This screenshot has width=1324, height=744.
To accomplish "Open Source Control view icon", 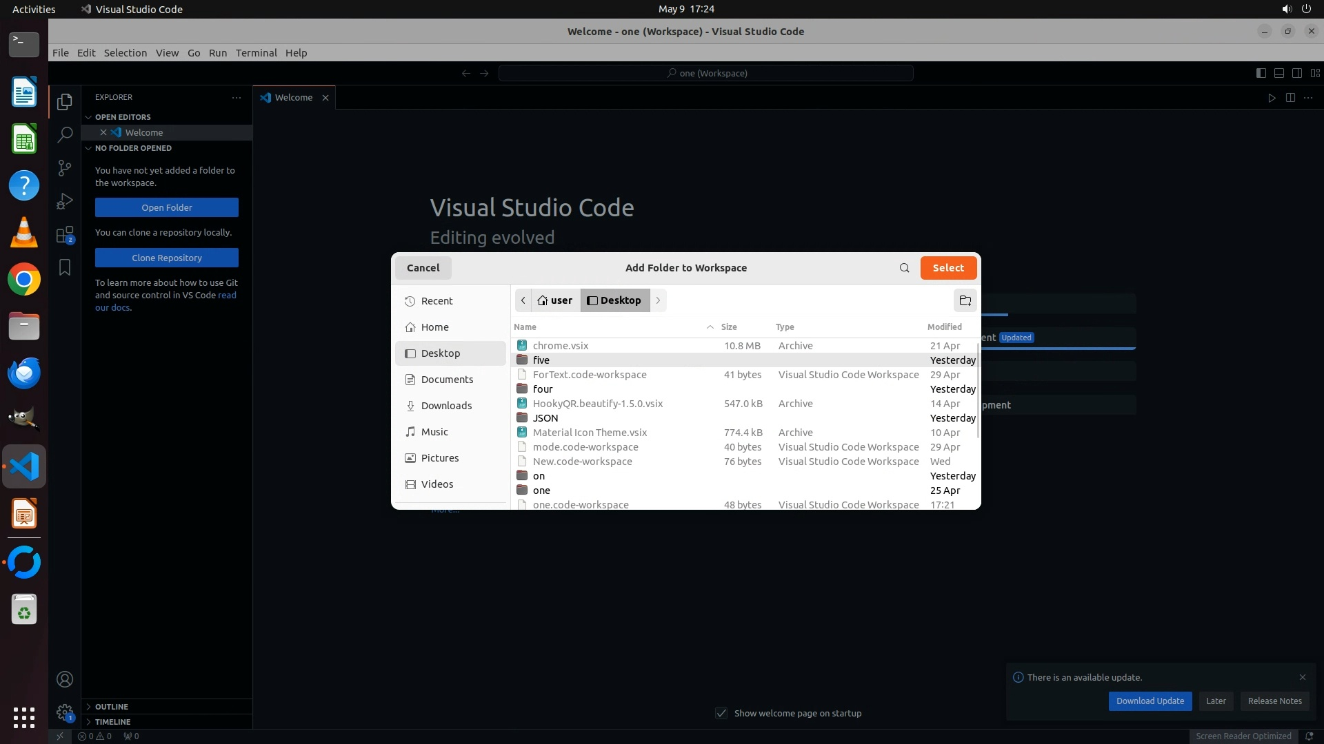I will (65, 168).
